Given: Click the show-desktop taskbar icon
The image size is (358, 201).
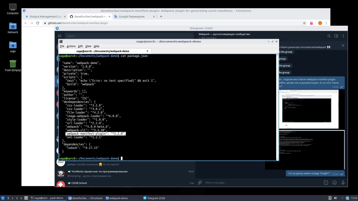Looking at the screenshot, I should click(26, 198).
